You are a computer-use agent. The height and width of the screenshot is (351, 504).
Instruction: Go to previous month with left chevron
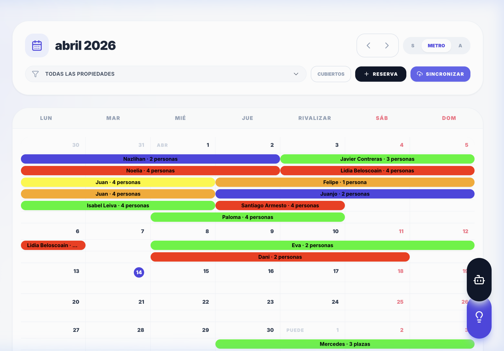point(368,45)
